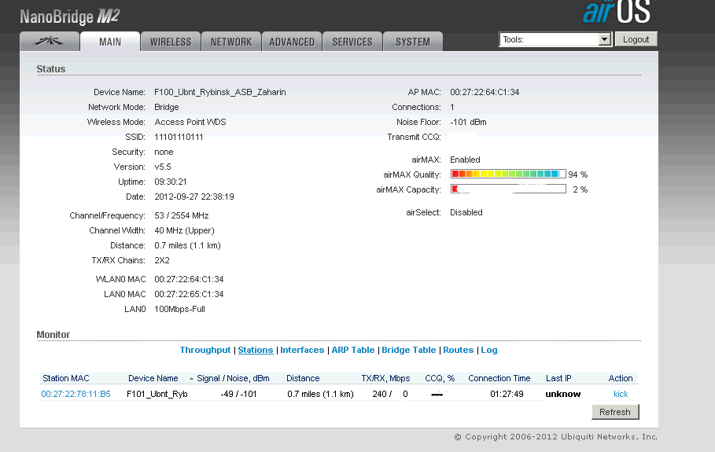
Task: Open the Log monitor link
Action: [488, 350]
